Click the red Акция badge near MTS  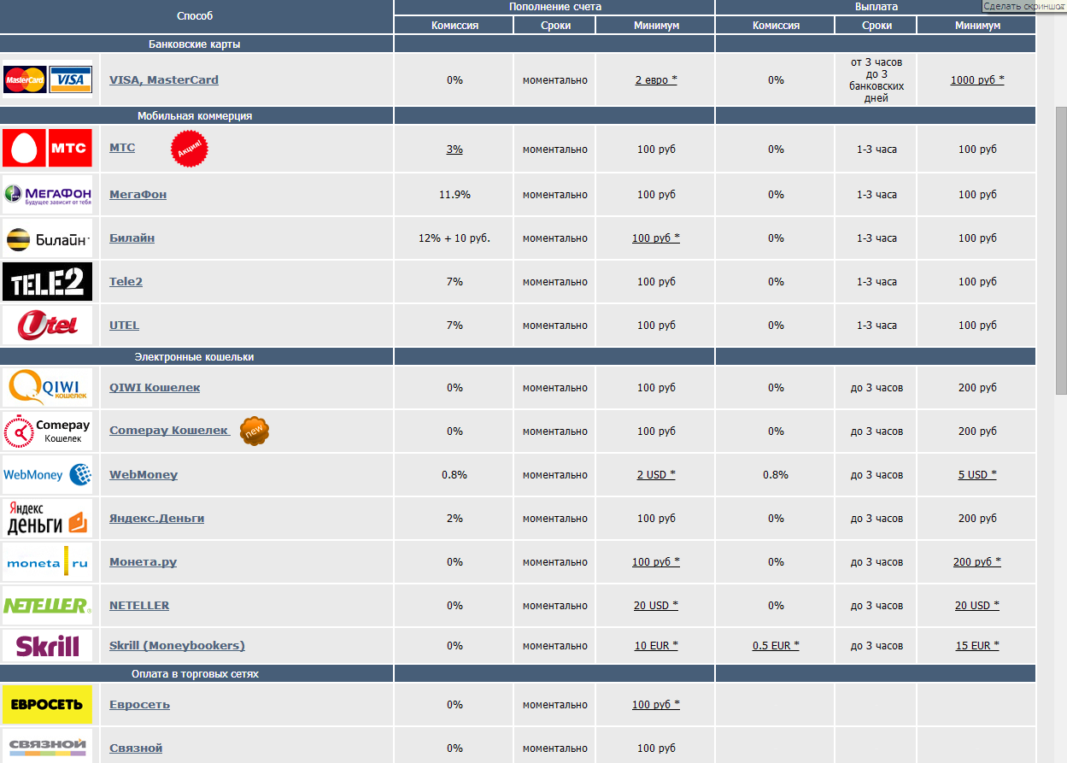189,149
